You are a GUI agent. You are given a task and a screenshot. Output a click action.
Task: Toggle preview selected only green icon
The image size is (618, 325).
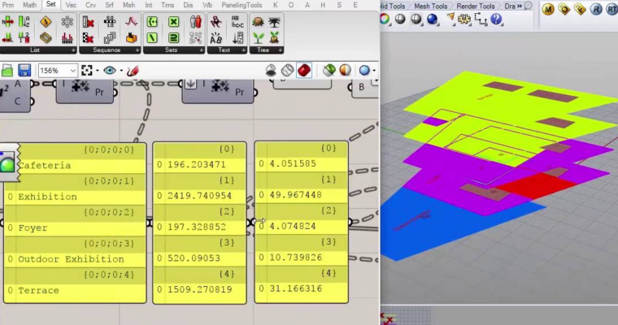329,71
